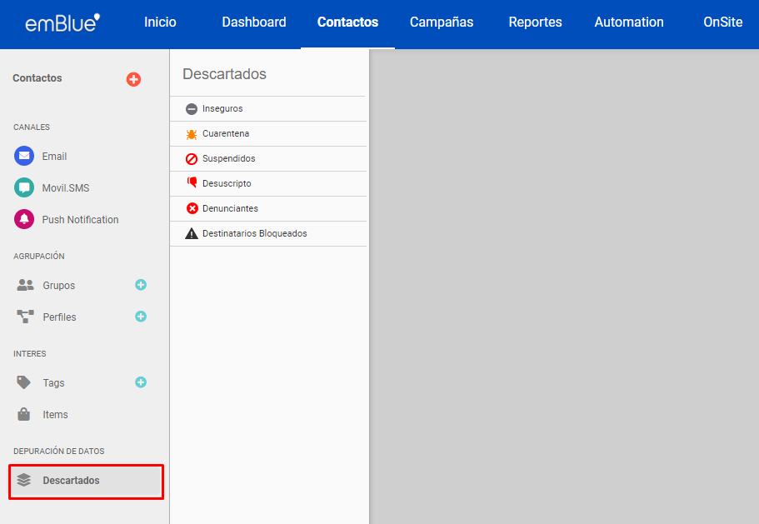This screenshot has height=524, width=759.
Task: Open the Email channel icon
Action: point(24,156)
